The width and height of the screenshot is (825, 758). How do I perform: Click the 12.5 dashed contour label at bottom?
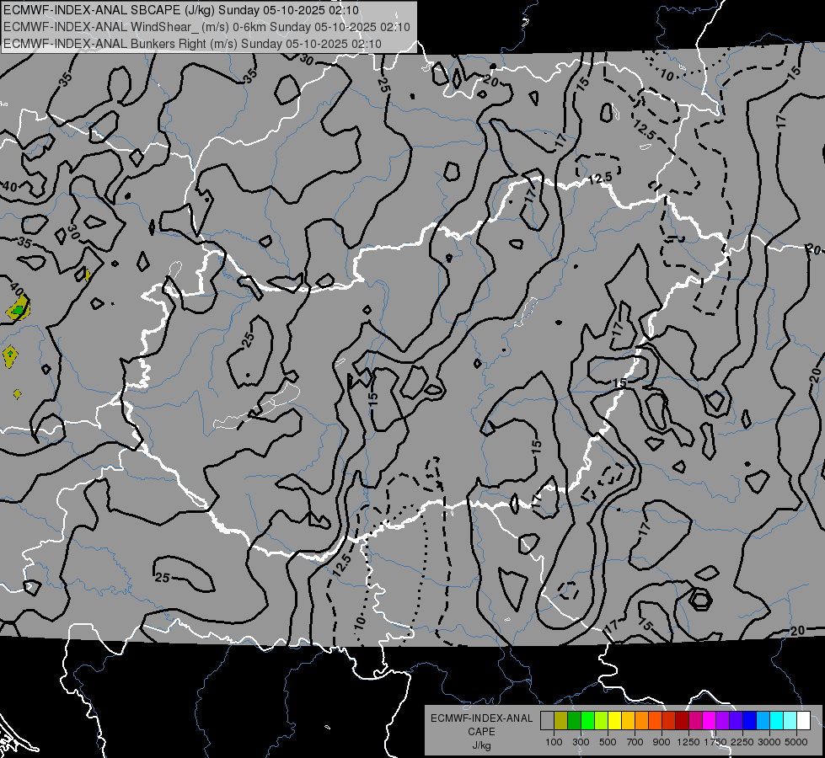click(341, 566)
